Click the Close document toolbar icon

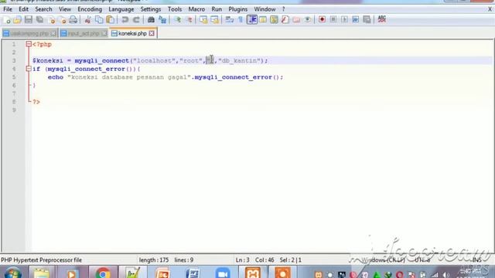51,20
